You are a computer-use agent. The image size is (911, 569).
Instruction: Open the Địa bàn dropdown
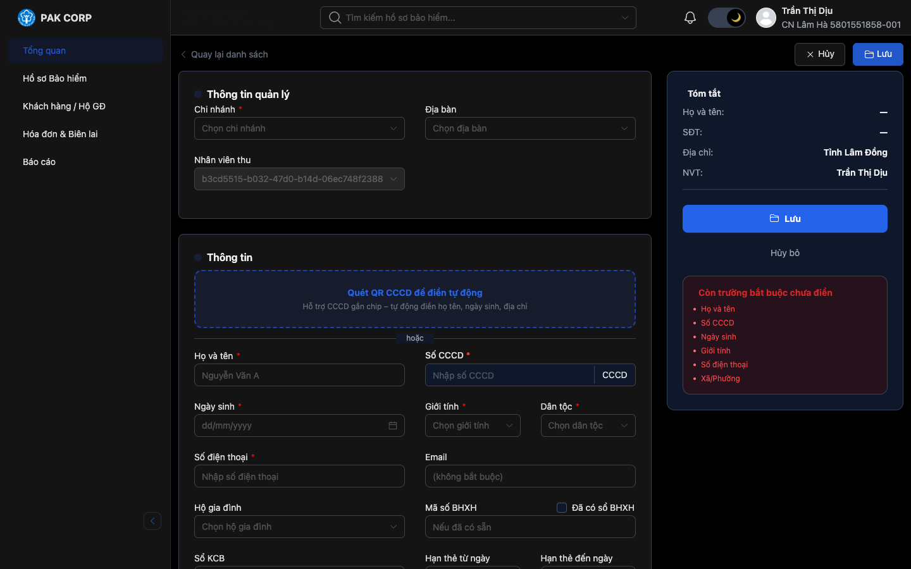530,128
